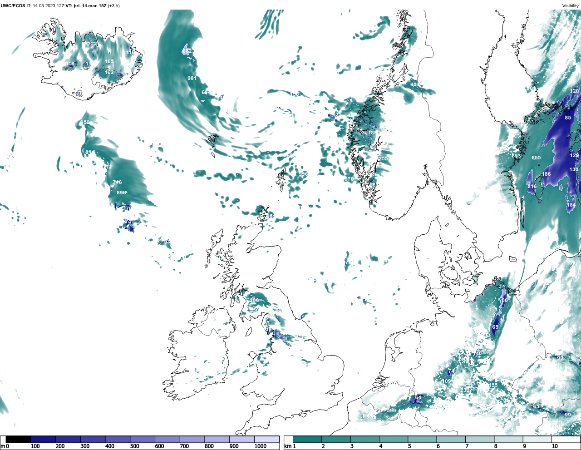Click the 'Visibility' title text
Image resolution: width=581 pixels, height=450 pixels.
[x=571, y=6]
